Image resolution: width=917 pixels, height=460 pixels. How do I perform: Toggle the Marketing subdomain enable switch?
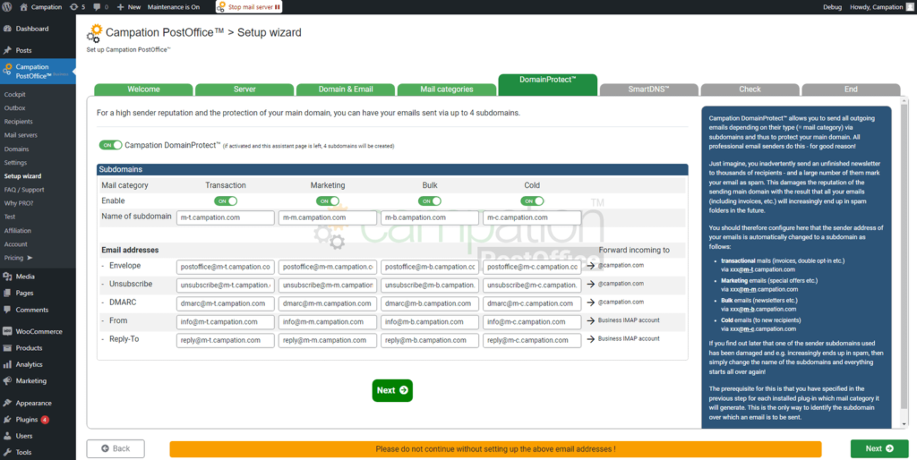click(x=328, y=201)
